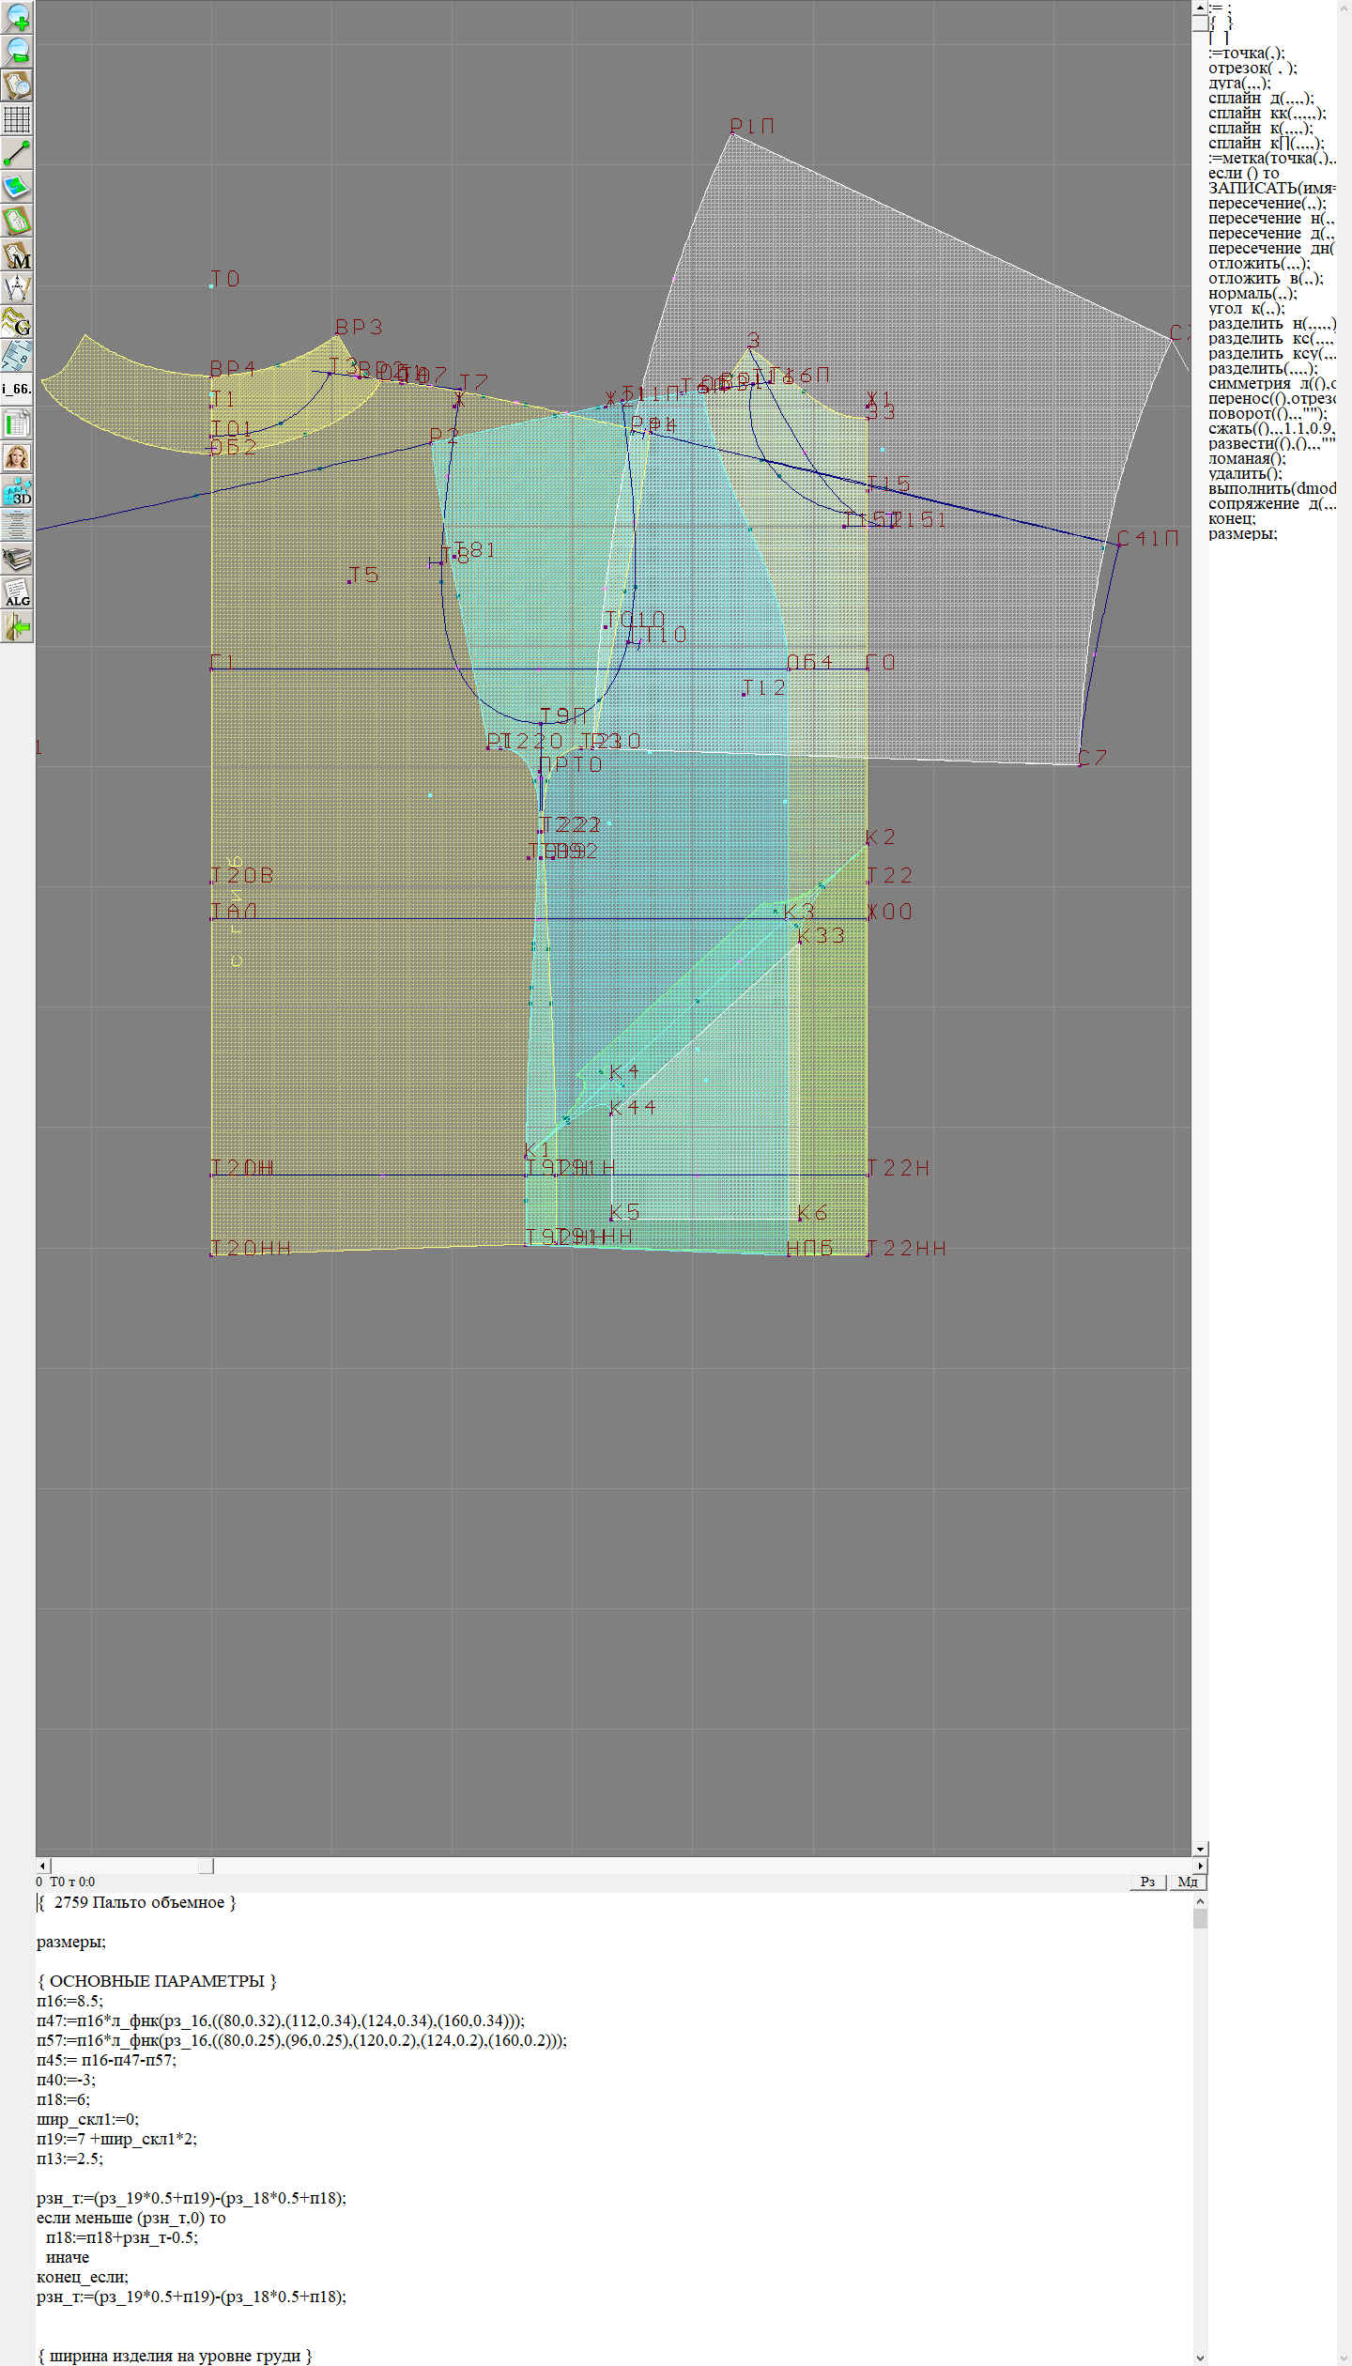Click the drafting compass tool icon
The height and width of the screenshot is (2366, 1352).
tap(17, 288)
